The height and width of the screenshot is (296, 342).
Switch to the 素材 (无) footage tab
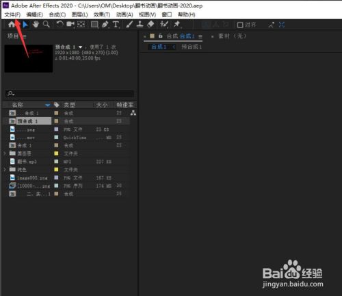tap(232, 36)
